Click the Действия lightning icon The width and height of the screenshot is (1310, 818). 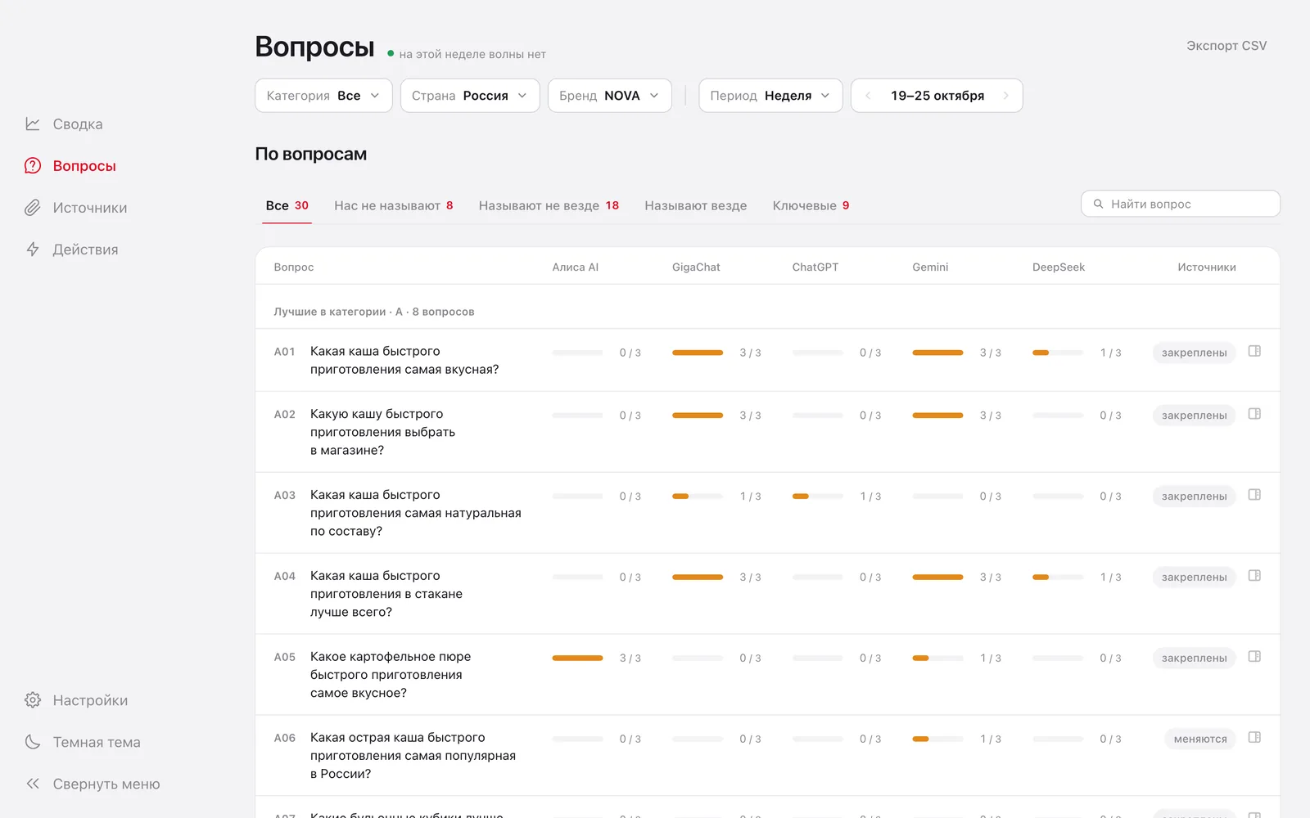(33, 249)
